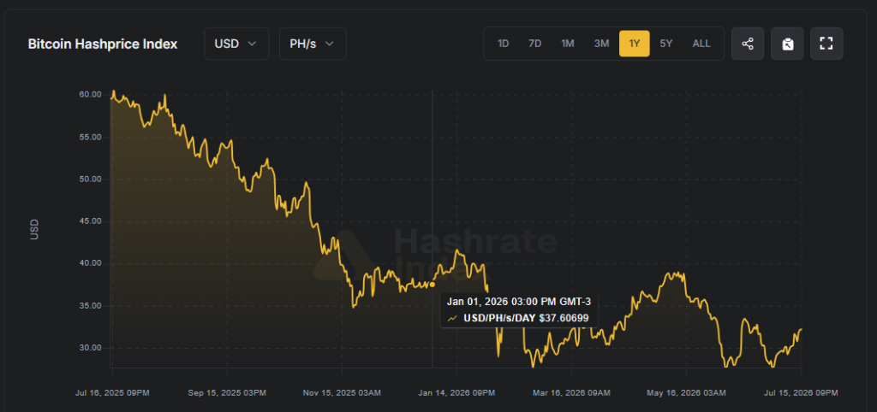Click the clipboard copy image icon
This screenshot has width=877, height=412.
[788, 44]
